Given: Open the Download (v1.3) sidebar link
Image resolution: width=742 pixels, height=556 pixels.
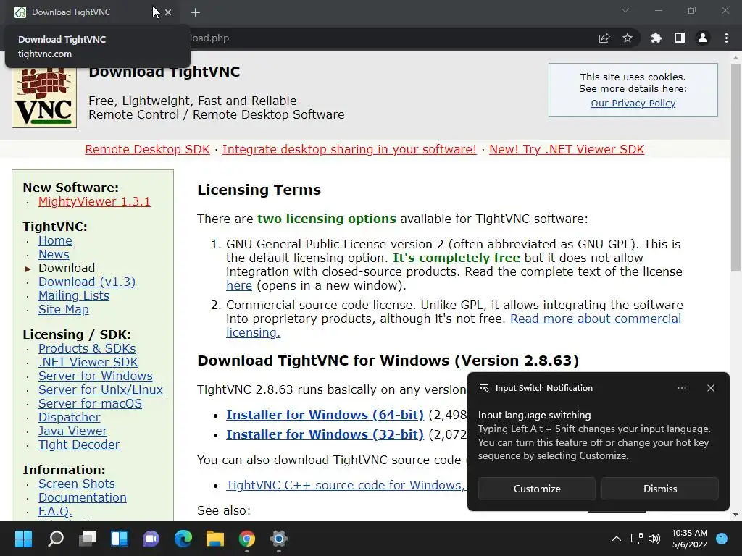Looking at the screenshot, I should click(x=87, y=282).
